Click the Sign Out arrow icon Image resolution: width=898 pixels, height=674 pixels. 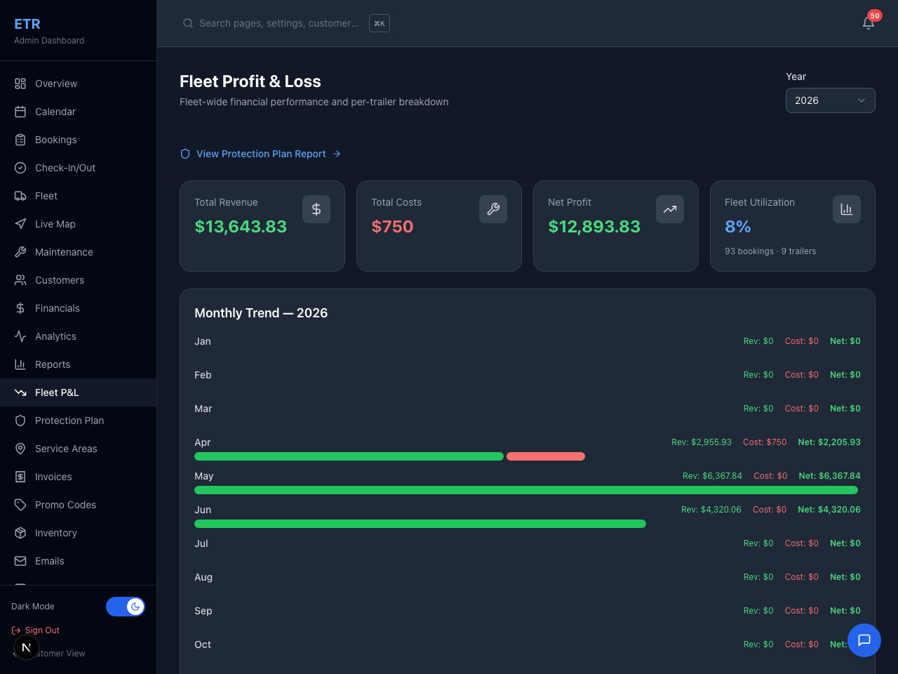(x=16, y=630)
